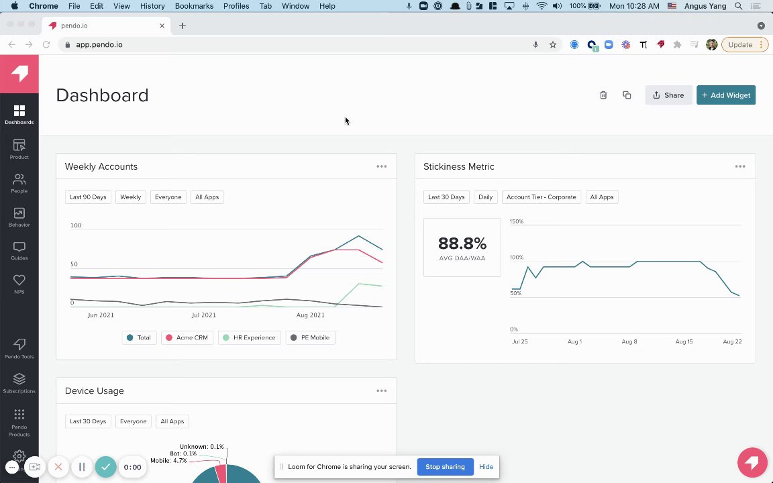Click the app.pendo.io address bar
The image size is (773, 483).
(301, 44)
